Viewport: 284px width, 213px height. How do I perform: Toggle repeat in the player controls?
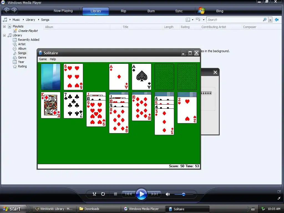click(103, 194)
